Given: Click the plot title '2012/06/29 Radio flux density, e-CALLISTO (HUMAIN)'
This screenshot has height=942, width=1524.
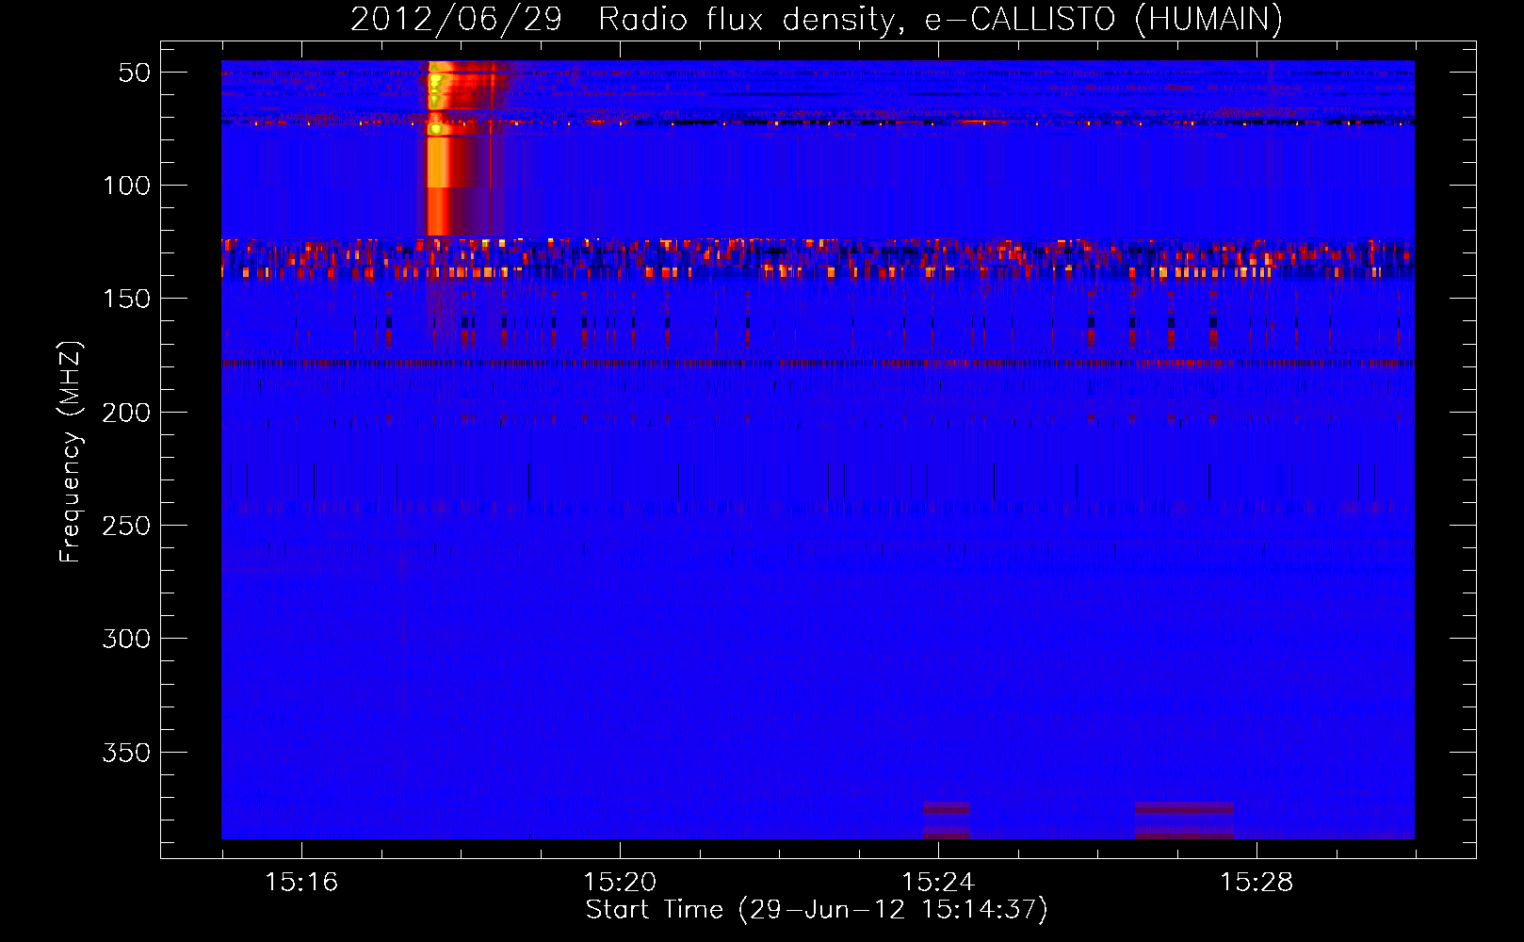Looking at the screenshot, I should coord(817,19).
